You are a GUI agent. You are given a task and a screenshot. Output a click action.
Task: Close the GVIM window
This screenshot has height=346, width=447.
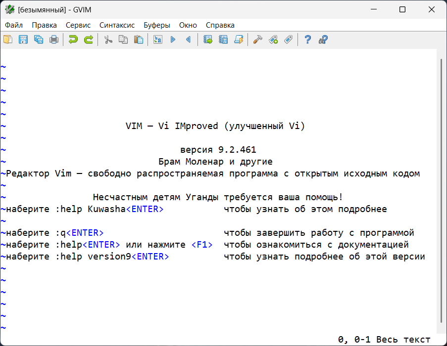point(432,10)
